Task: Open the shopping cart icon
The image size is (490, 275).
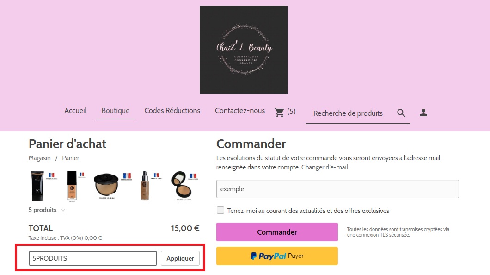Action: tap(279, 112)
